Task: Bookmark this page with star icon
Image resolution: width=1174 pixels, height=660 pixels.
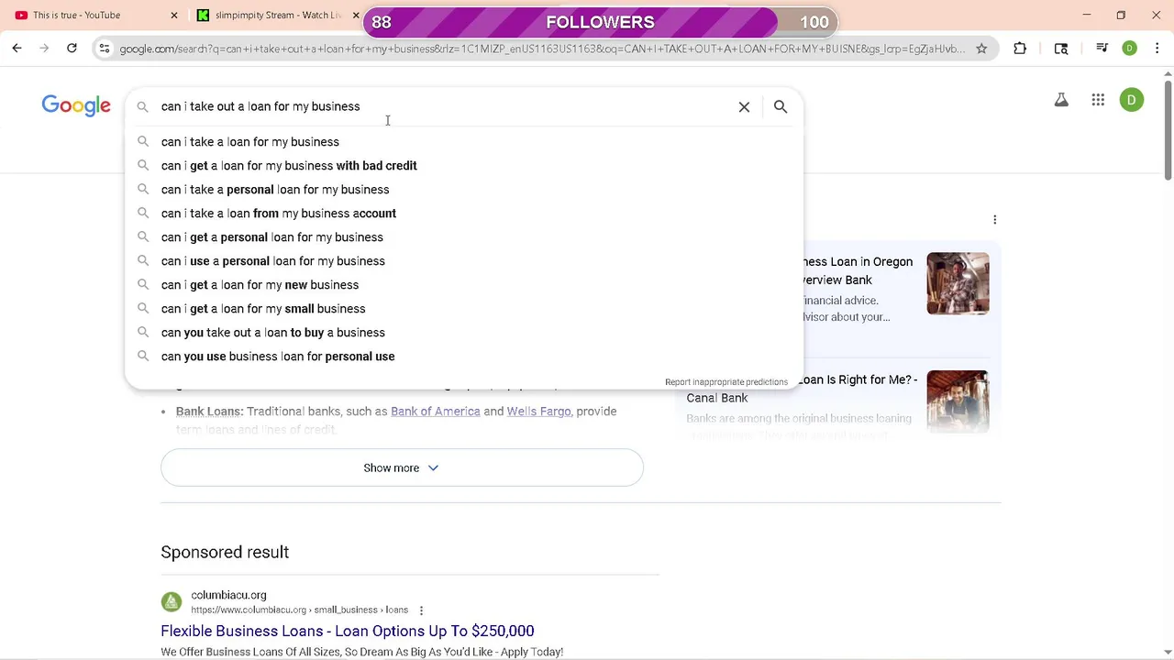Action: pos(981,49)
